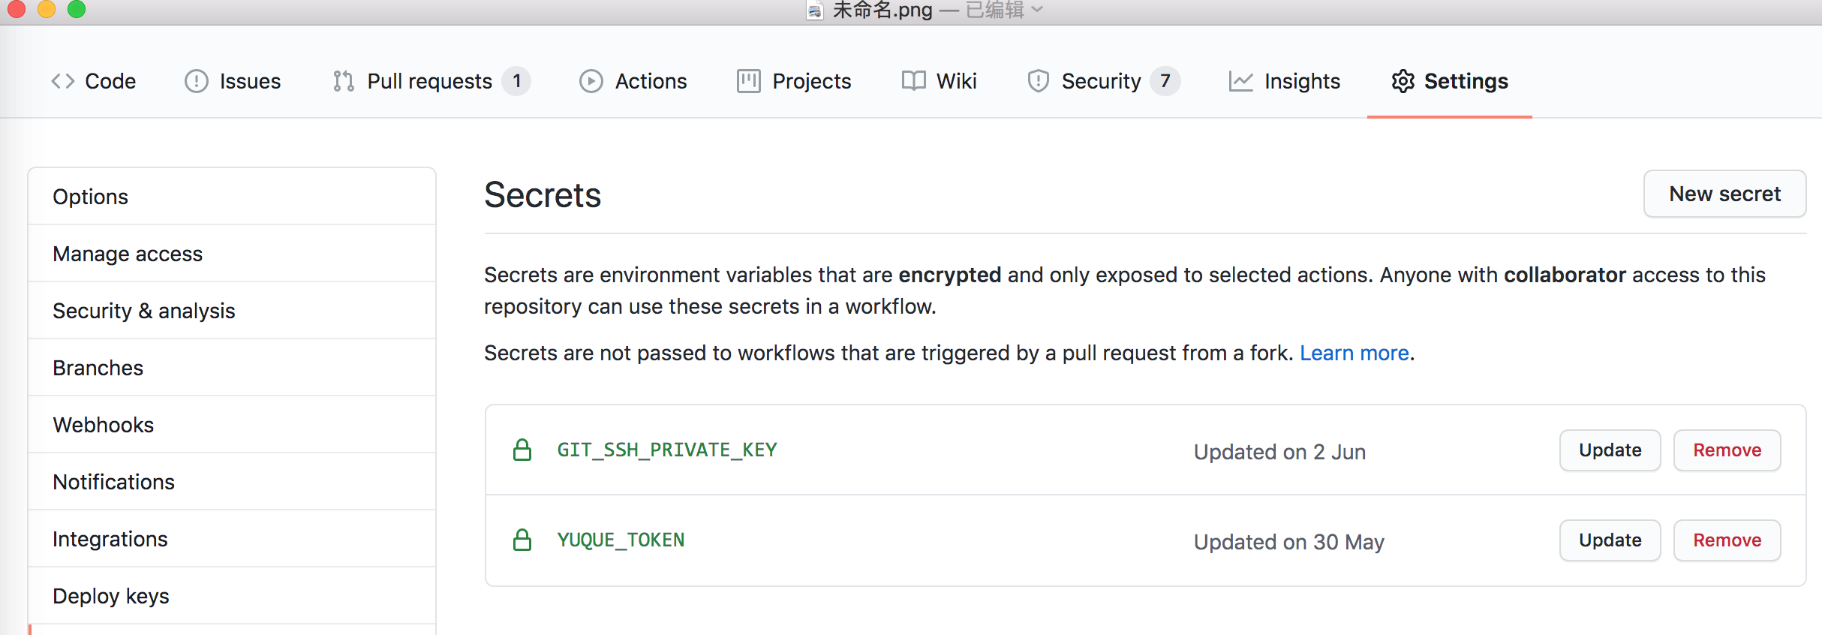
Task: Open Integrations settings
Action: pos(232,539)
